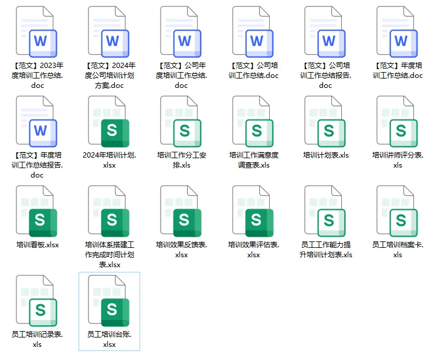The height and width of the screenshot is (358, 428).
Task: Click the 员工工作能力提升培训计划表.xls icon
Action: pos(325,211)
